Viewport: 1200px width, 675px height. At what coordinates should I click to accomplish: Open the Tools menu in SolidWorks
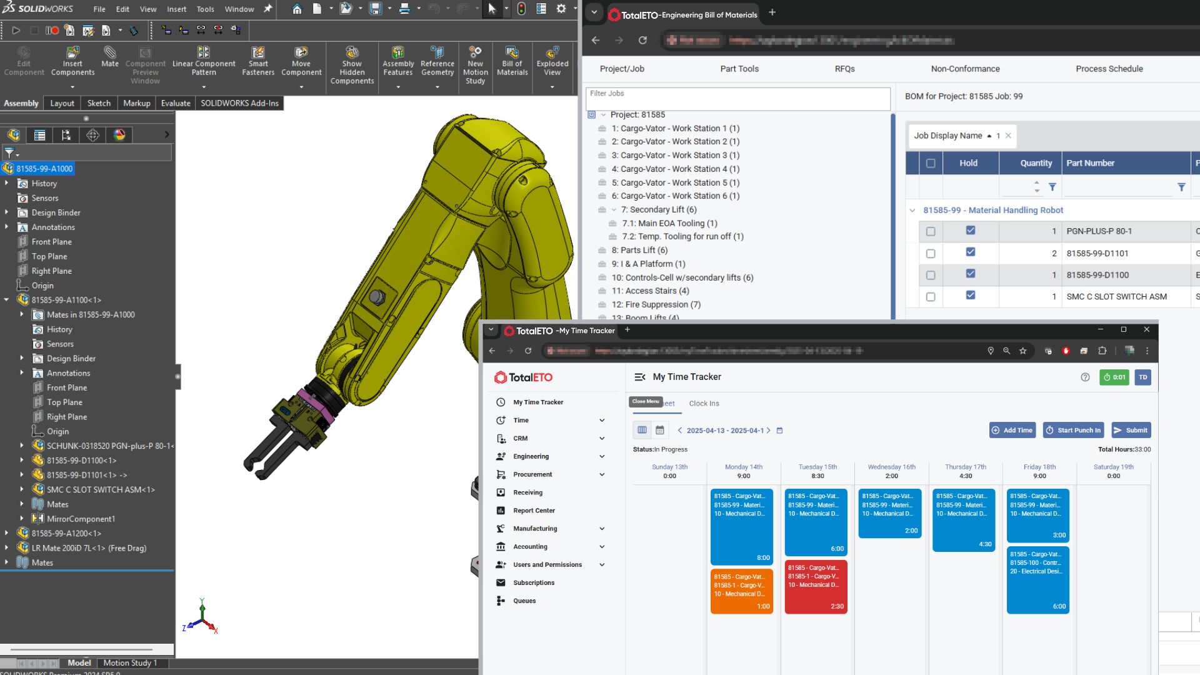point(205,9)
